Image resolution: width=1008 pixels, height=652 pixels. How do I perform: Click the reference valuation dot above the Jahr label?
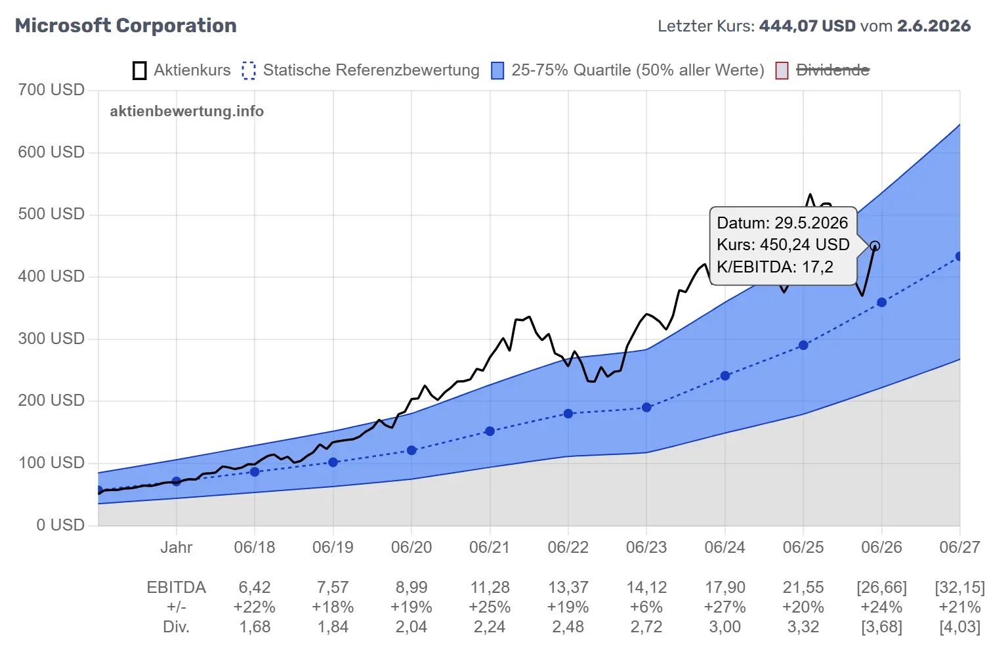176,481
